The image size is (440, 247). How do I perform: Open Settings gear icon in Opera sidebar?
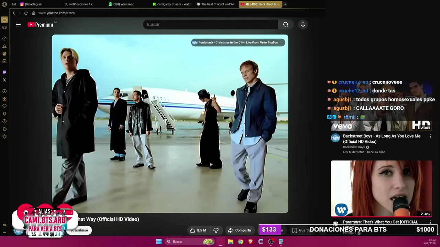point(4,137)
